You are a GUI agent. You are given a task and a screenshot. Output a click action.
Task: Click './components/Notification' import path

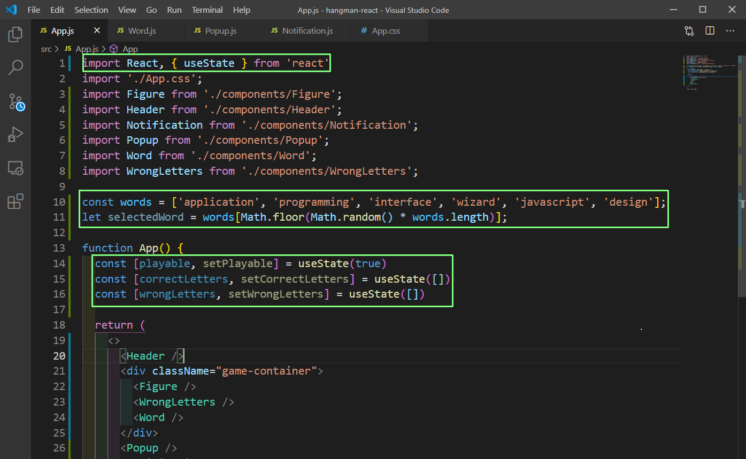[x=326, y=125]
